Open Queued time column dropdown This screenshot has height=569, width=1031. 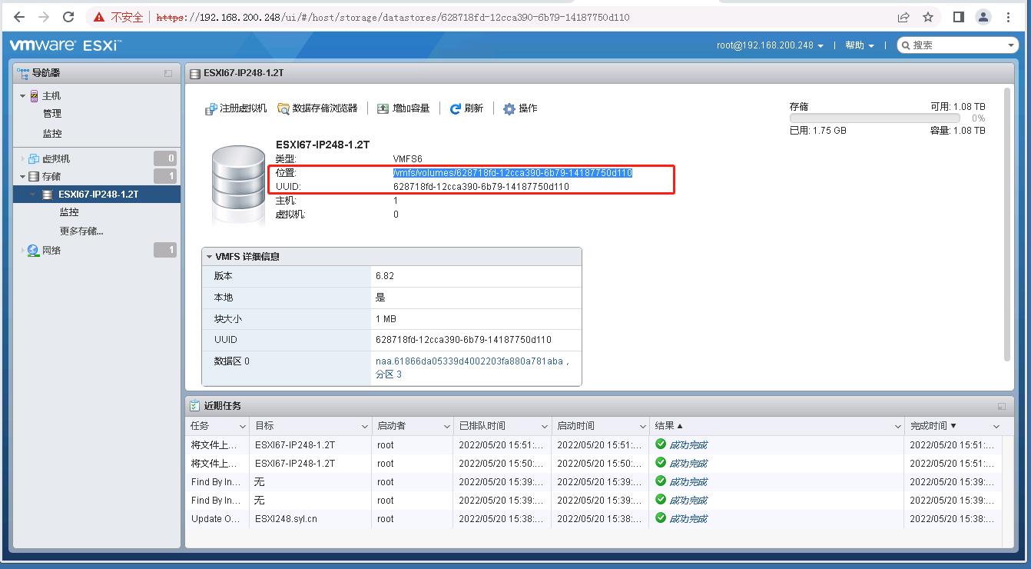point(544,426)
